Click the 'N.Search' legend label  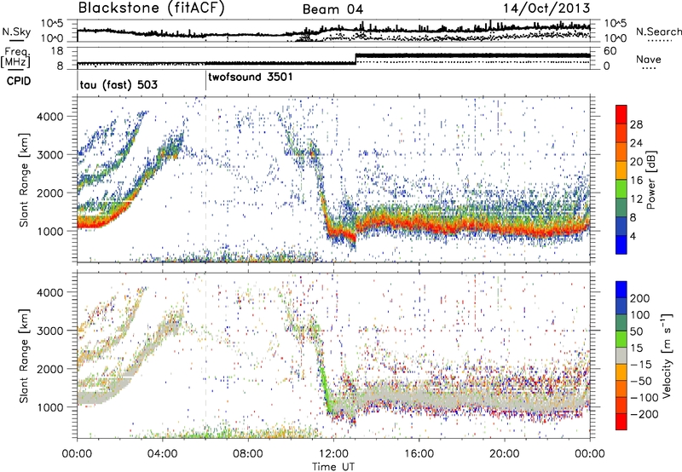coord(658,32)
